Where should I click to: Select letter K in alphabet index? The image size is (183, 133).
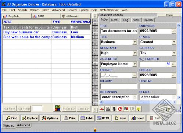[x=95, y=54]
